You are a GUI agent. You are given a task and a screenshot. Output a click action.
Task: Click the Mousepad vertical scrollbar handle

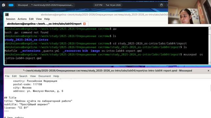[210, 88]
